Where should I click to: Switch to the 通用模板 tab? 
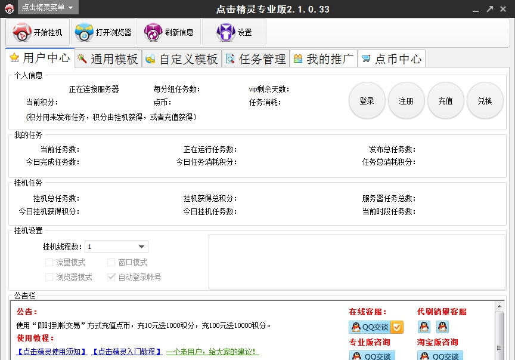[108, 59]
